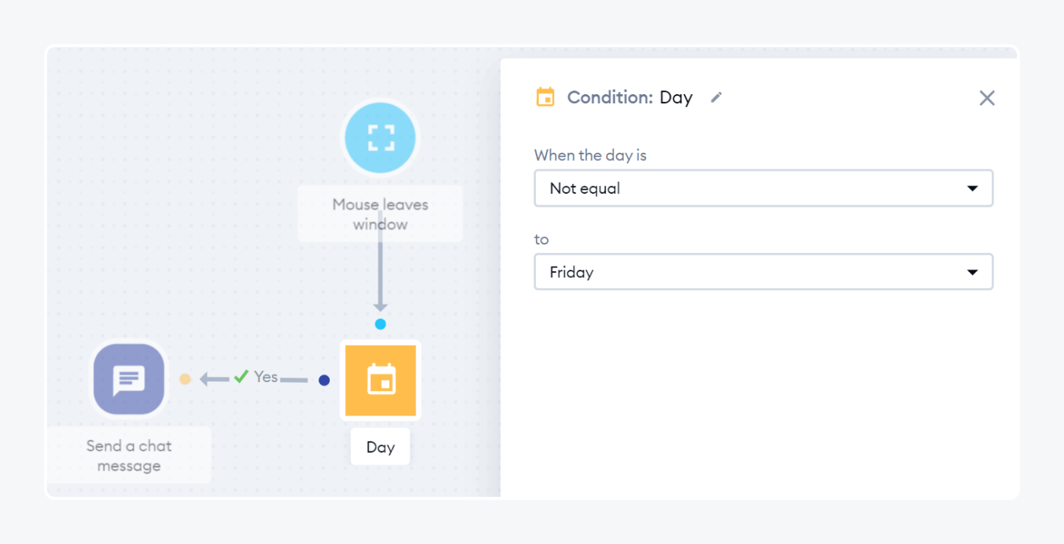The image size is (1064, 544).
Task: Close the Condition Day panel
Action: 986,98
